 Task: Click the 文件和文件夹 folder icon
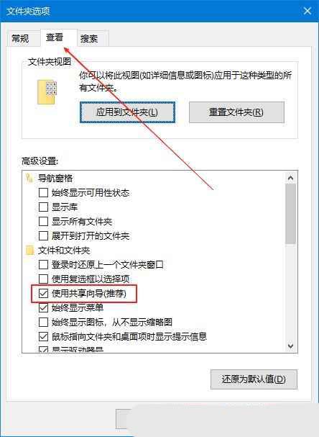coord(29,251)
